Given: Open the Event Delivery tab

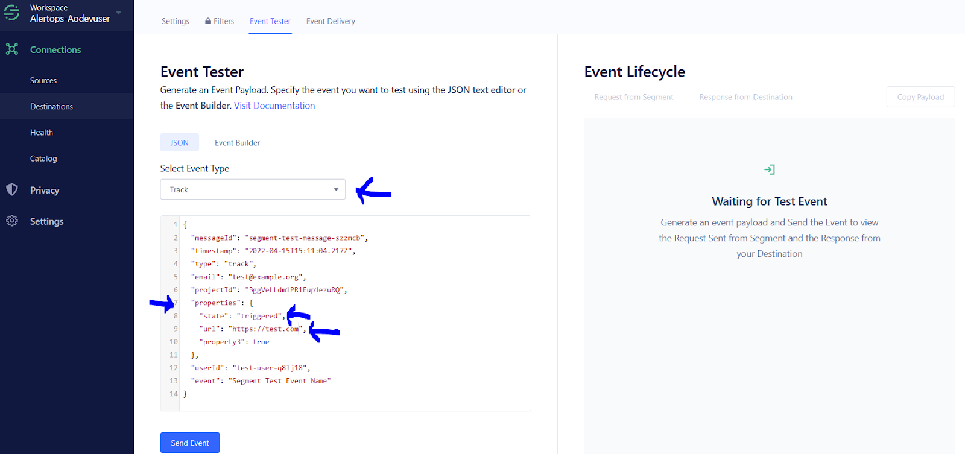Looking at the screenshot, I should [x=331, y=21].
